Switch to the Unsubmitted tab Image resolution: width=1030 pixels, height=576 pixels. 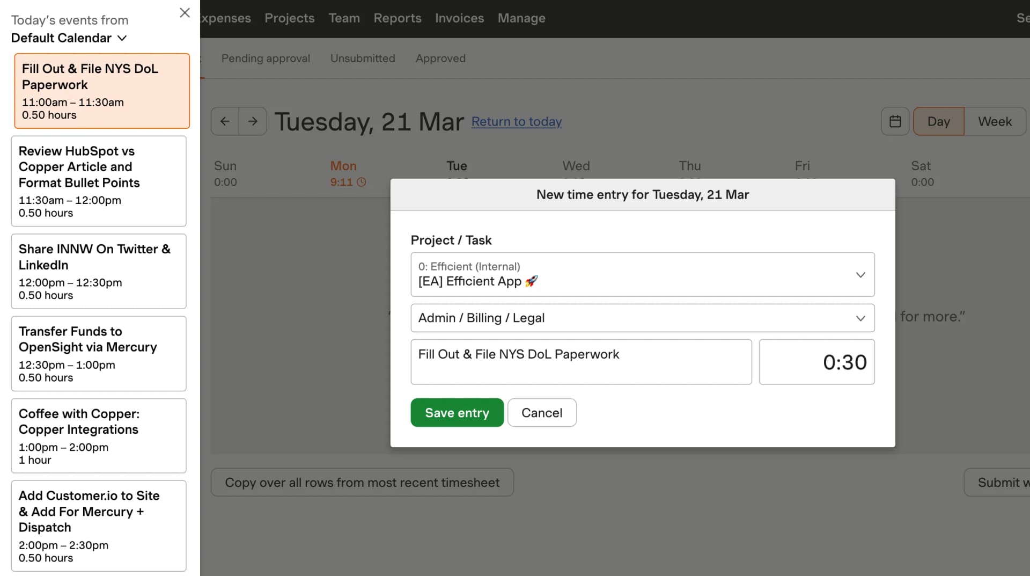[x=363, y=59]
